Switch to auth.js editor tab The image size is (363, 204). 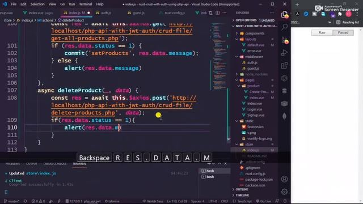coord(103,13)
